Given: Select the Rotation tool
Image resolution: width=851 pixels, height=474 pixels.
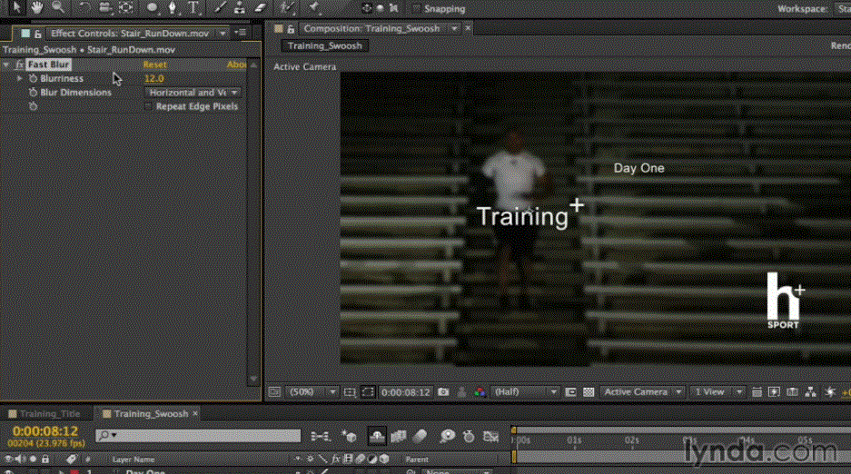Looking at the screenshot, I should (x=84, y=7).
